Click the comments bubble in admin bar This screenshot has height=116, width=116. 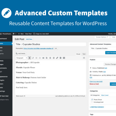13,34
